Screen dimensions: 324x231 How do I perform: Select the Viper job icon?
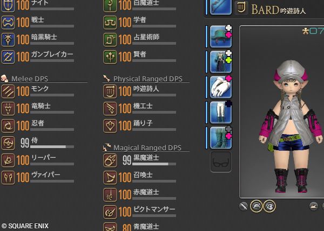8,177
